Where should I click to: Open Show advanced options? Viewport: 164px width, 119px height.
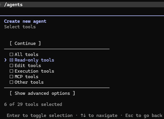[42, 93]
